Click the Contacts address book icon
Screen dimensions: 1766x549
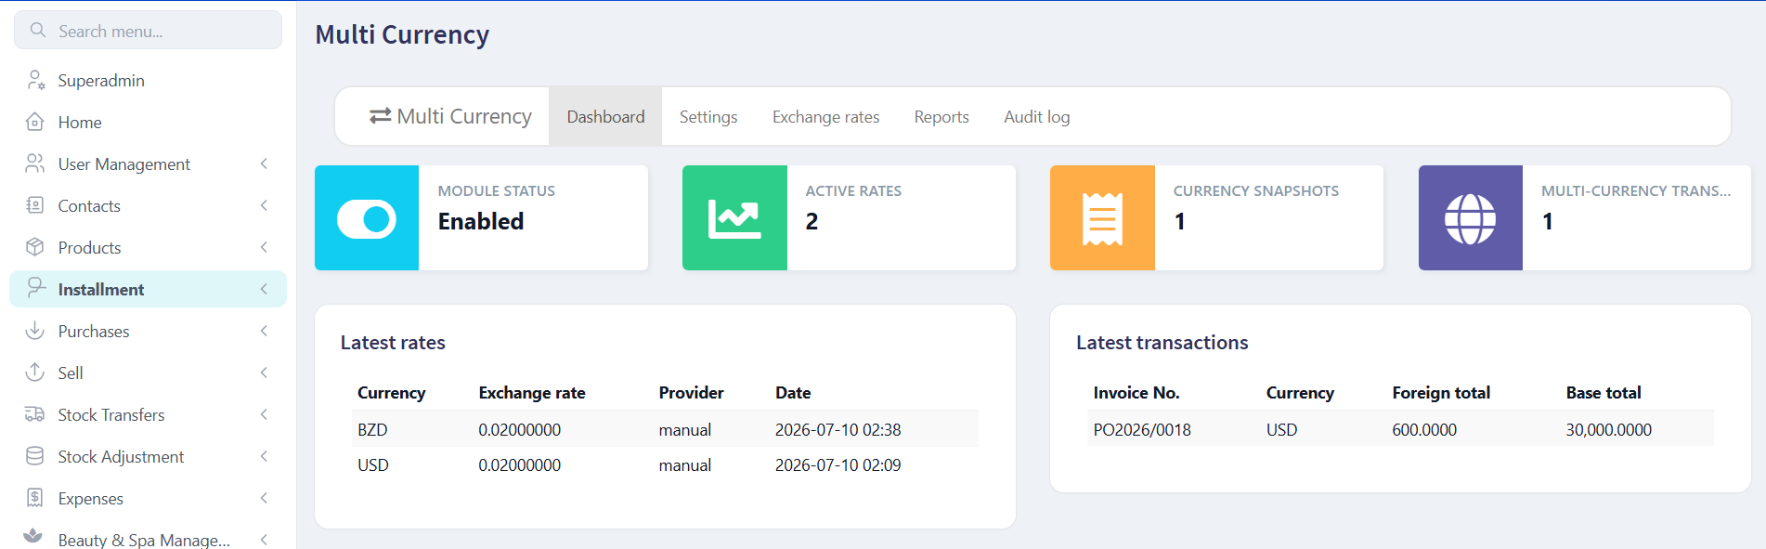click(35, 205)
